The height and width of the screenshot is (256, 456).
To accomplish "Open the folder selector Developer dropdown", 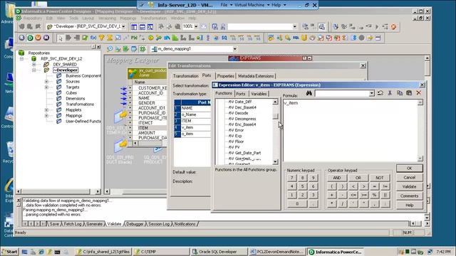I will click(123, 26).
